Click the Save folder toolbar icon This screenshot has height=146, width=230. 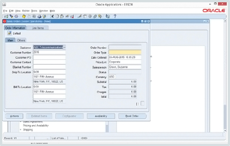point(24,16)
